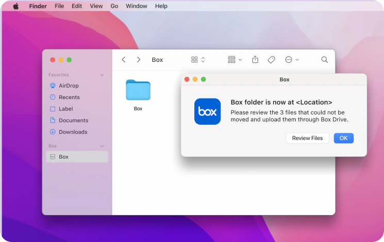Collapse the Favorites sidebar section
Viewport: 384px width, 242px height.
[x=102, y=75]
